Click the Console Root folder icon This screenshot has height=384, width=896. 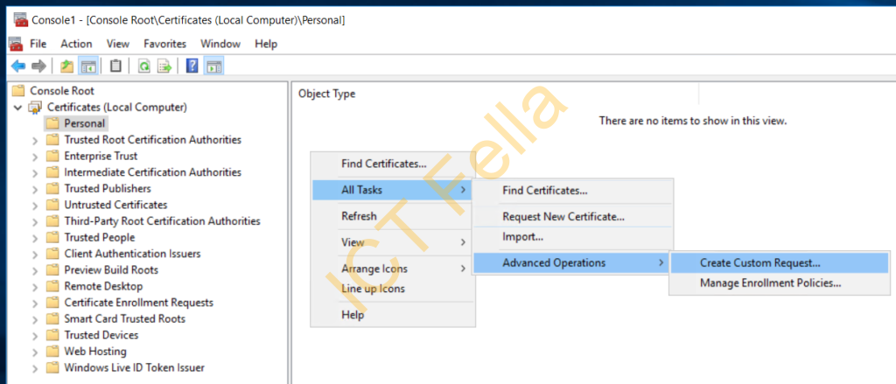coord(19,90)
